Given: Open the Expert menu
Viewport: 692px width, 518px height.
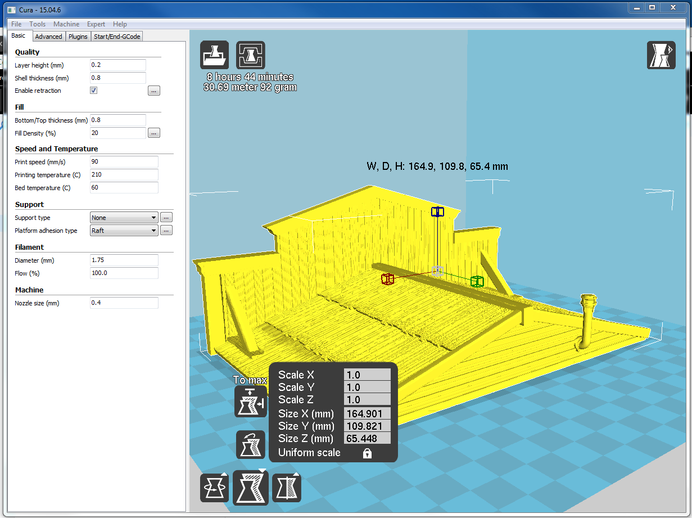Looking at the screenshot, I should [96, 24].
